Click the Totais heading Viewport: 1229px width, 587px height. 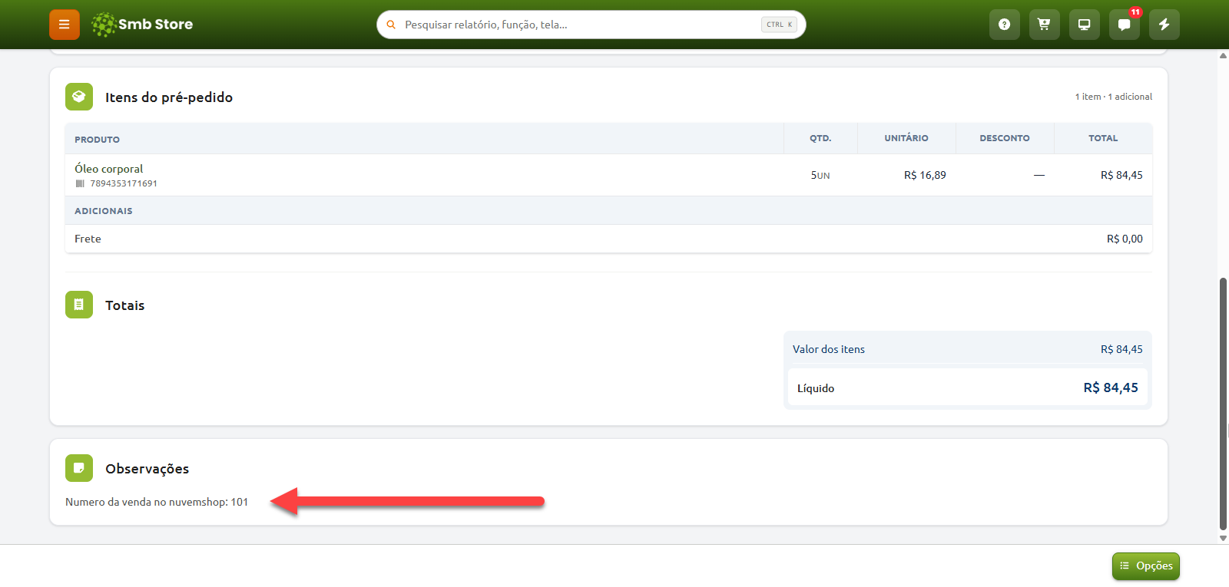(x=124, y=305)
